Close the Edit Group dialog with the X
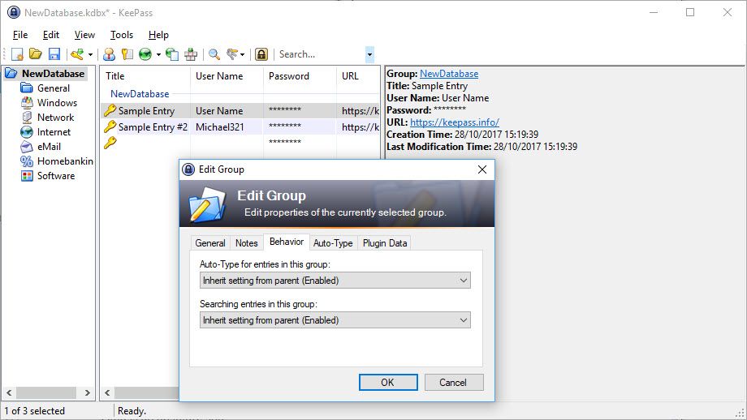The width and height of the screenshot is (747, 420). pos(482,169)
